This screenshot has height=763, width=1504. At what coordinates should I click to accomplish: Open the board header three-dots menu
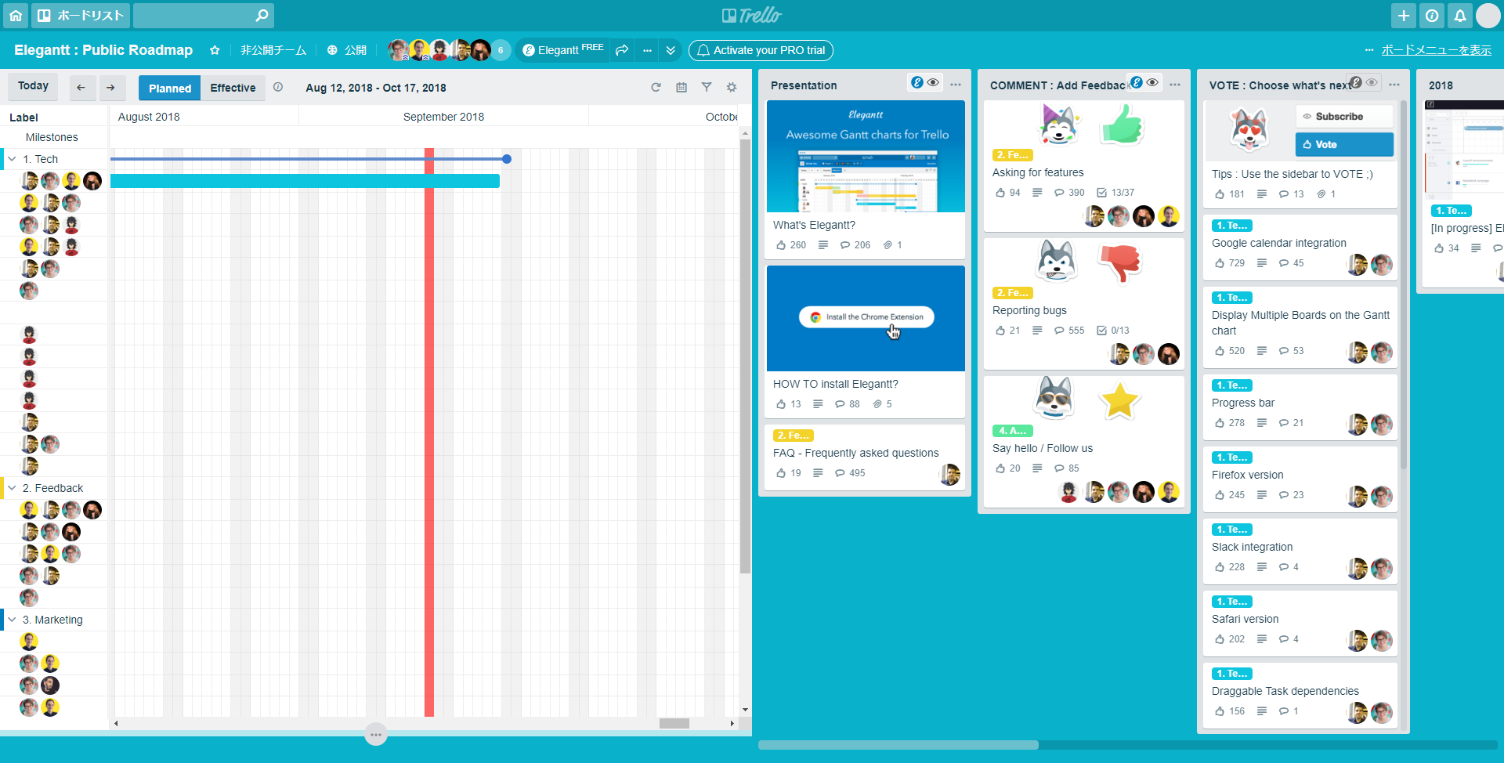click(x=647, y=50)
